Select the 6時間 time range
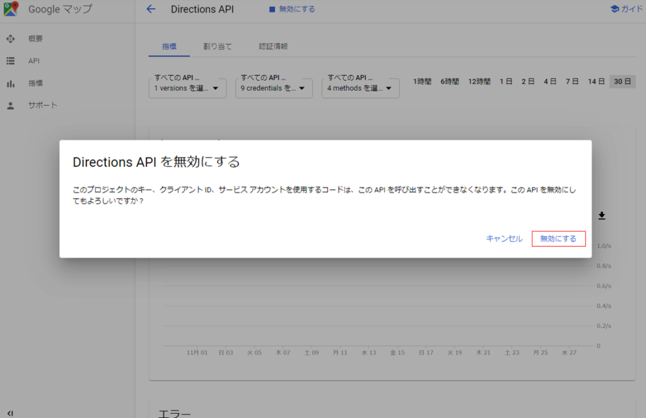This screenshot has width=646, height=418. 449,81
